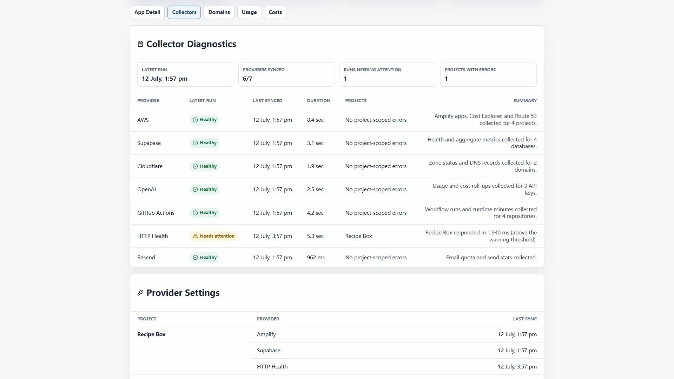The image size is (674, 379).
Task: Select the Collectors tab
Action: [x=184, y=12]
